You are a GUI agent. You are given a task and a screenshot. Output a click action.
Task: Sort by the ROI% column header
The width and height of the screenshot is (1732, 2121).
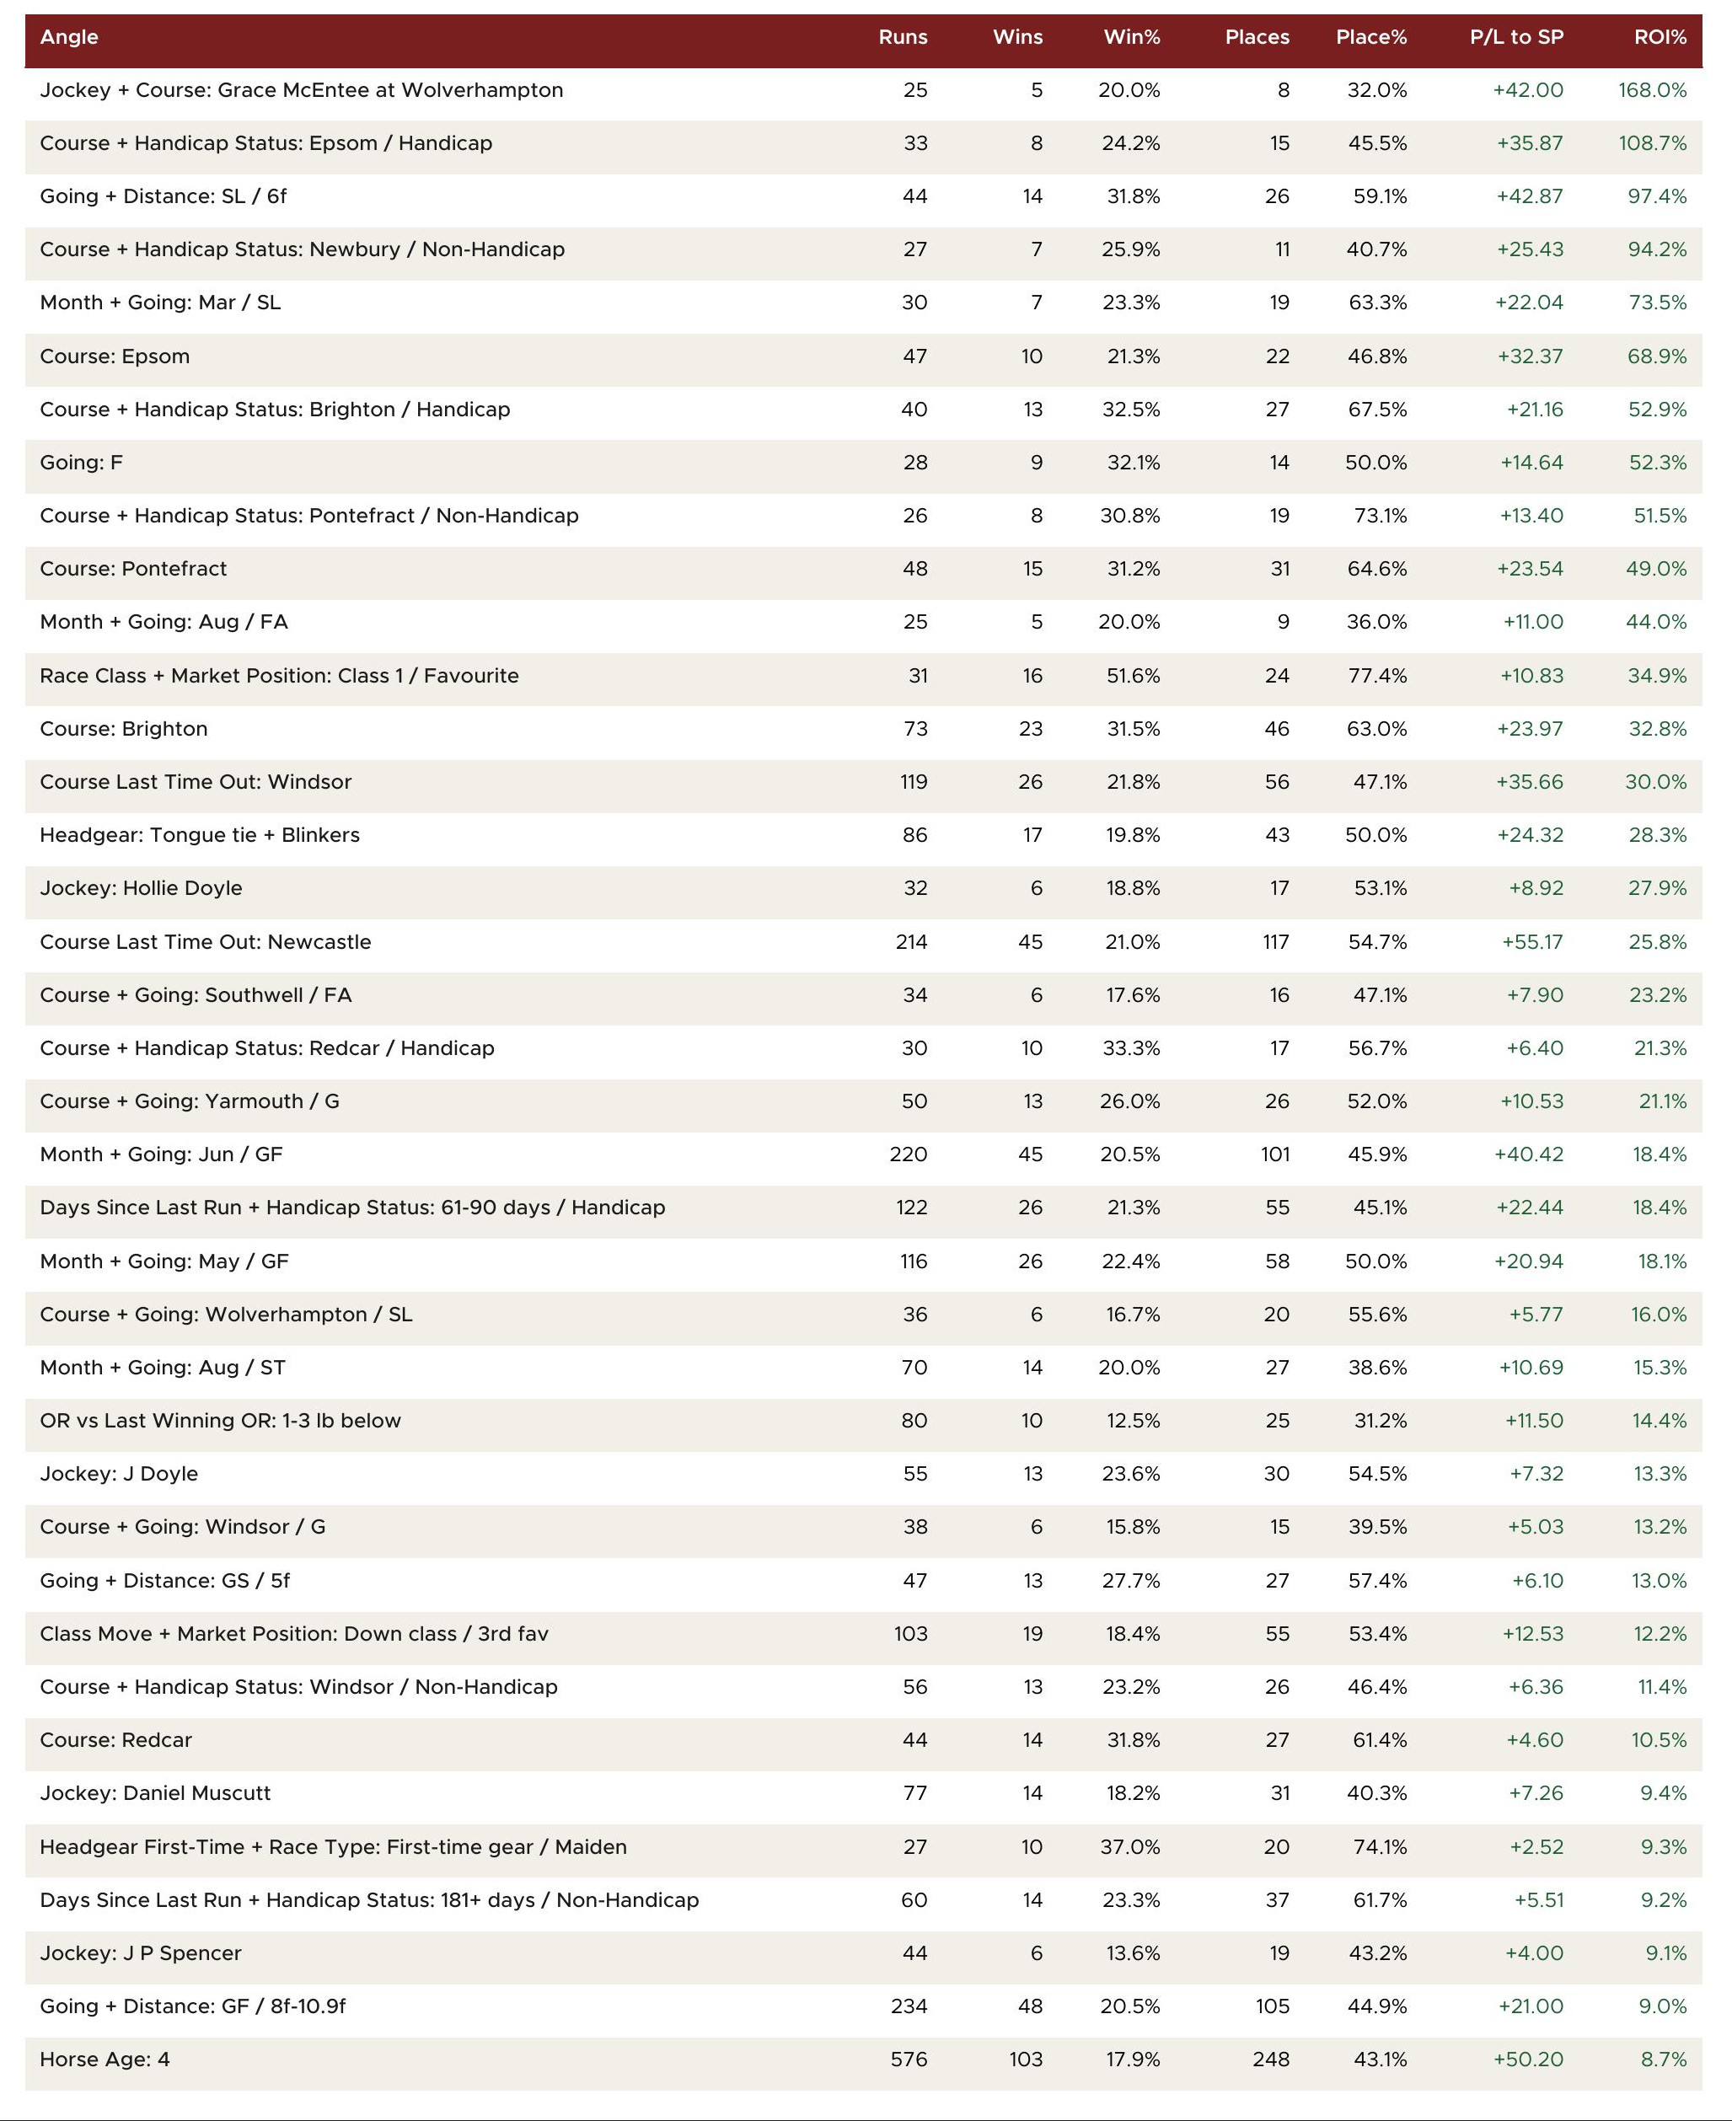point(1660,37)
